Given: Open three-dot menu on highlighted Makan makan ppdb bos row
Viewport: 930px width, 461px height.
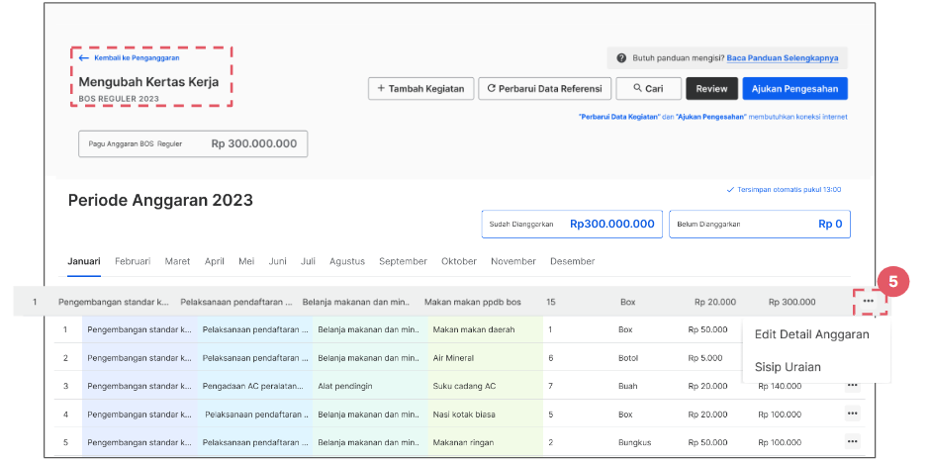Looking at the screenshot, I should coord(869,302).
